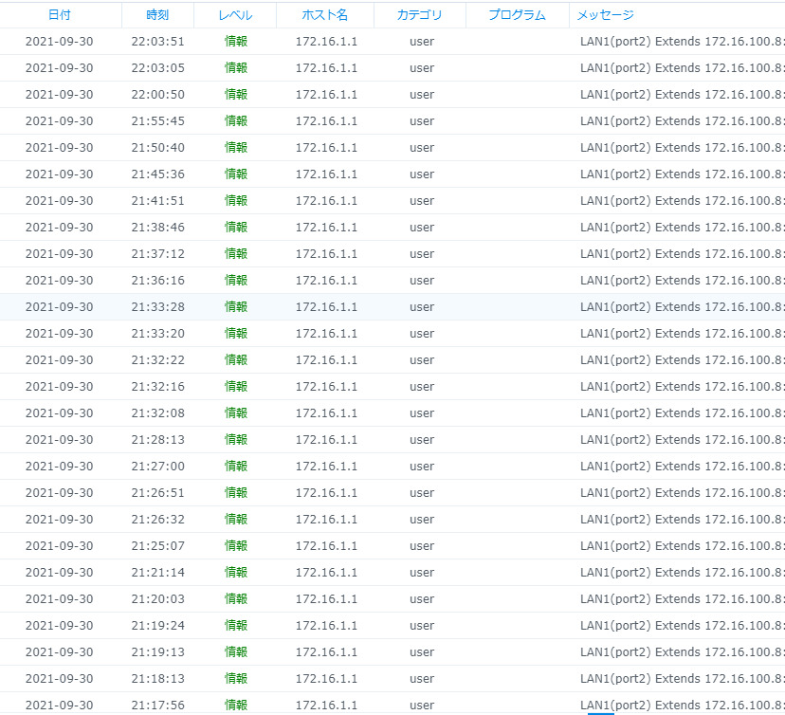Viewport: 785px width, 715px height.
Task: Click the horizontal scrollbar thumb at the bottom
Action: [x=601, y=712]
